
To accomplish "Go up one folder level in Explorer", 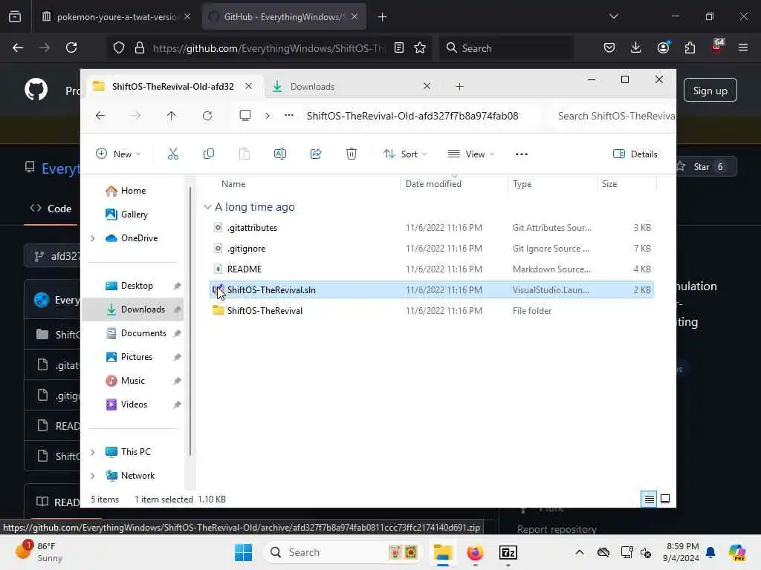I will click(x=172, y=116).
